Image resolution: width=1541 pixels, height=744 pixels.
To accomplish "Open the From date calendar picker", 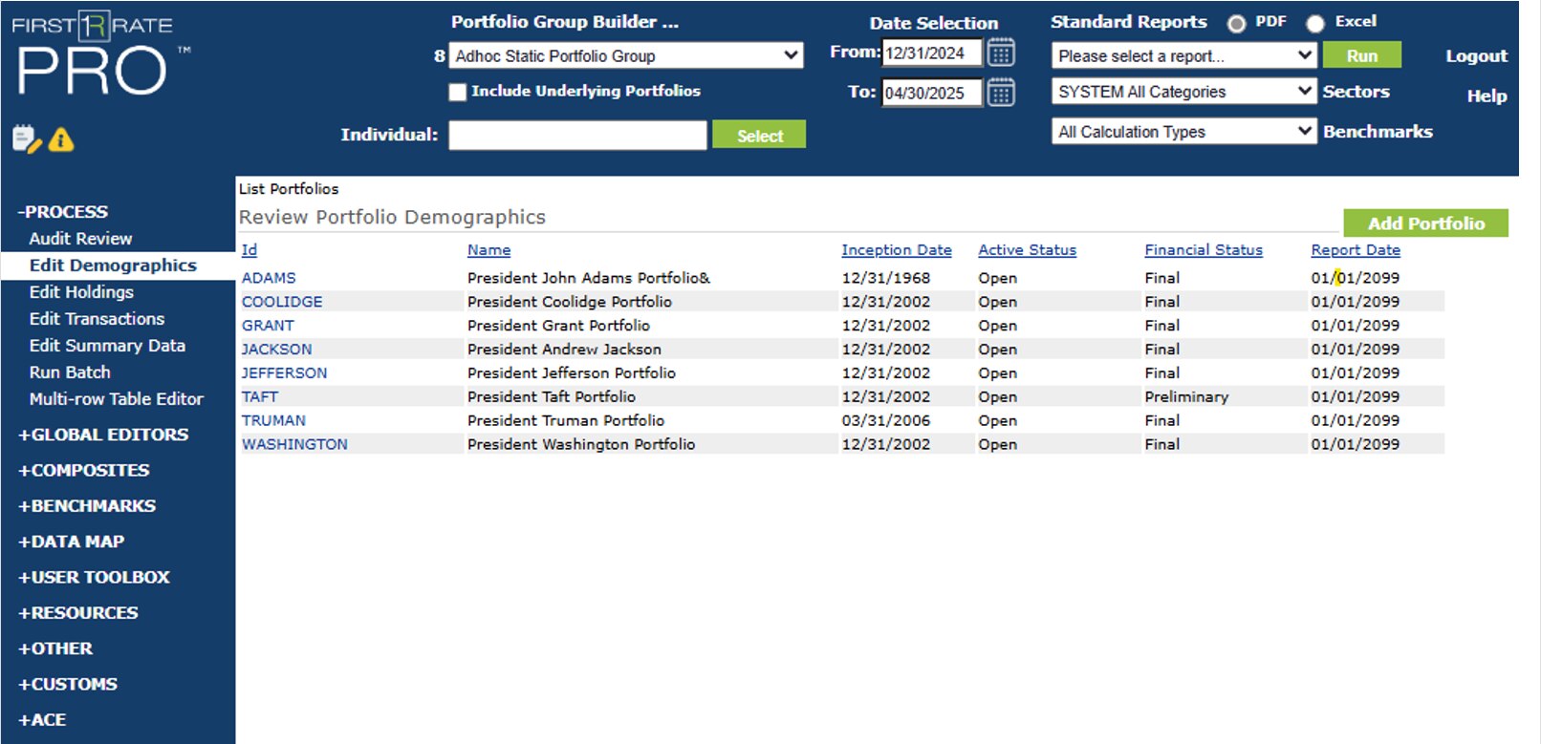I will tap(1001, 53).
